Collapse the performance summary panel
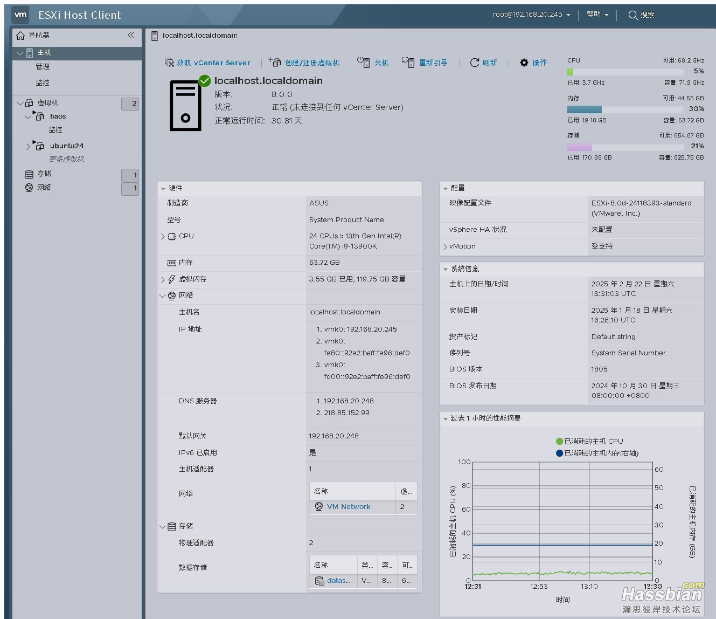The image size is (716, 619). click(x=446, y=418)
